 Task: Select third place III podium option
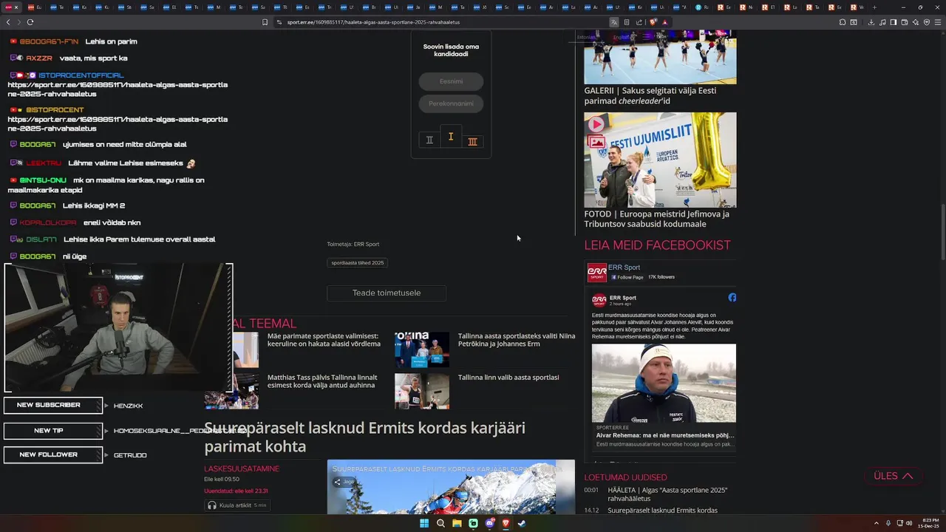point(472,141)
